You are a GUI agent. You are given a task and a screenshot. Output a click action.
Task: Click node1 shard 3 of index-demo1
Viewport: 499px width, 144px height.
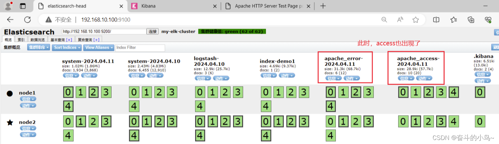pos(304,92)
